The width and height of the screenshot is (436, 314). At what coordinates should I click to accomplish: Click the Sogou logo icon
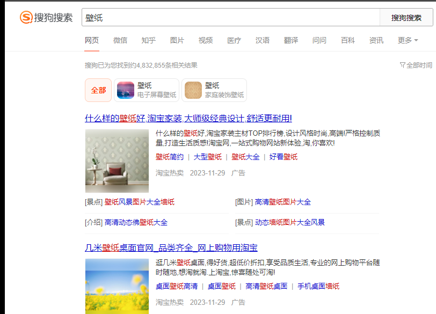(26, 17)
